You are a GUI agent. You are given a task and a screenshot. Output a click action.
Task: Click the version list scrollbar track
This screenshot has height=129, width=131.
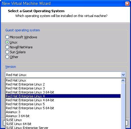coord(123,106)
